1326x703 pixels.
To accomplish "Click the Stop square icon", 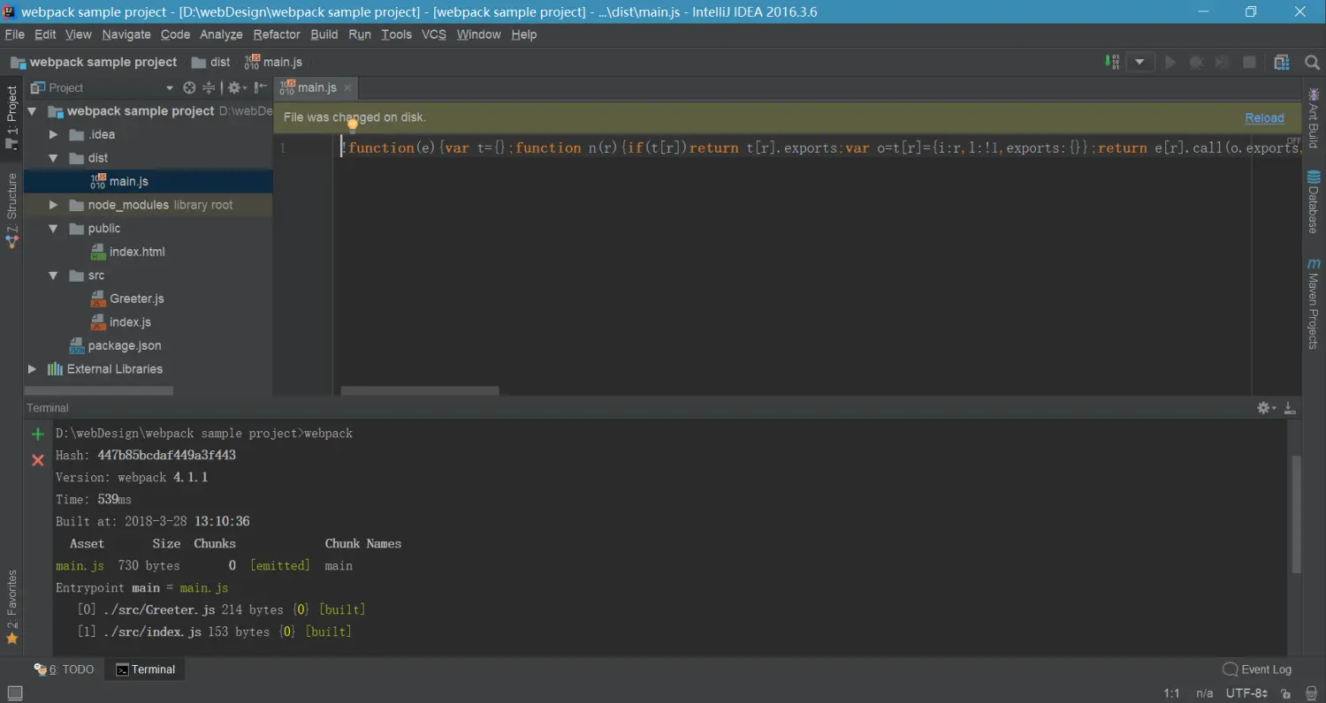I will pyautogui.click(x=1249, y=62).
